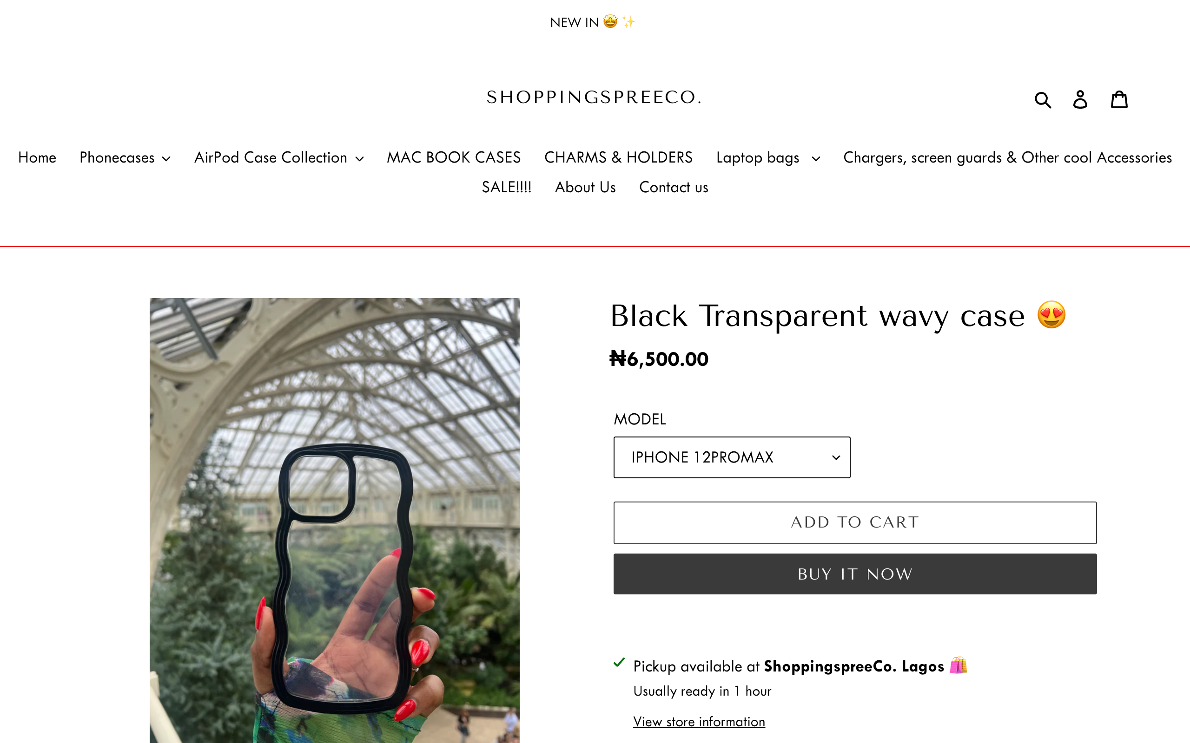
Task: Open the Contact us page
Action: pyautogui.click(x=674, y=187)
